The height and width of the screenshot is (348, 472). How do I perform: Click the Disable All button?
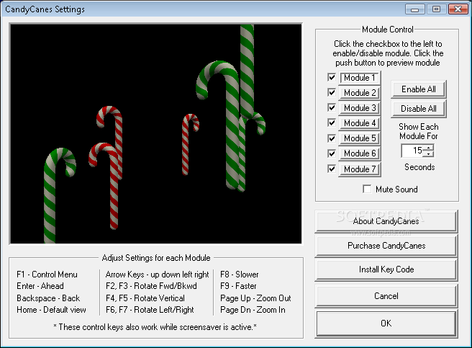click(419, 109)
